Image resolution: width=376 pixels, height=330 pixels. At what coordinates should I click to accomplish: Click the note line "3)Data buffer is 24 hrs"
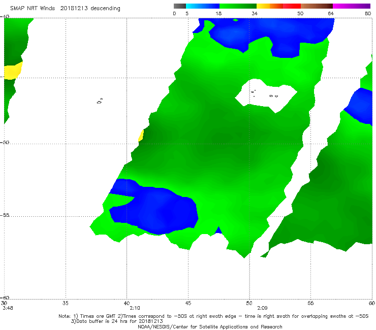(117, 321)
